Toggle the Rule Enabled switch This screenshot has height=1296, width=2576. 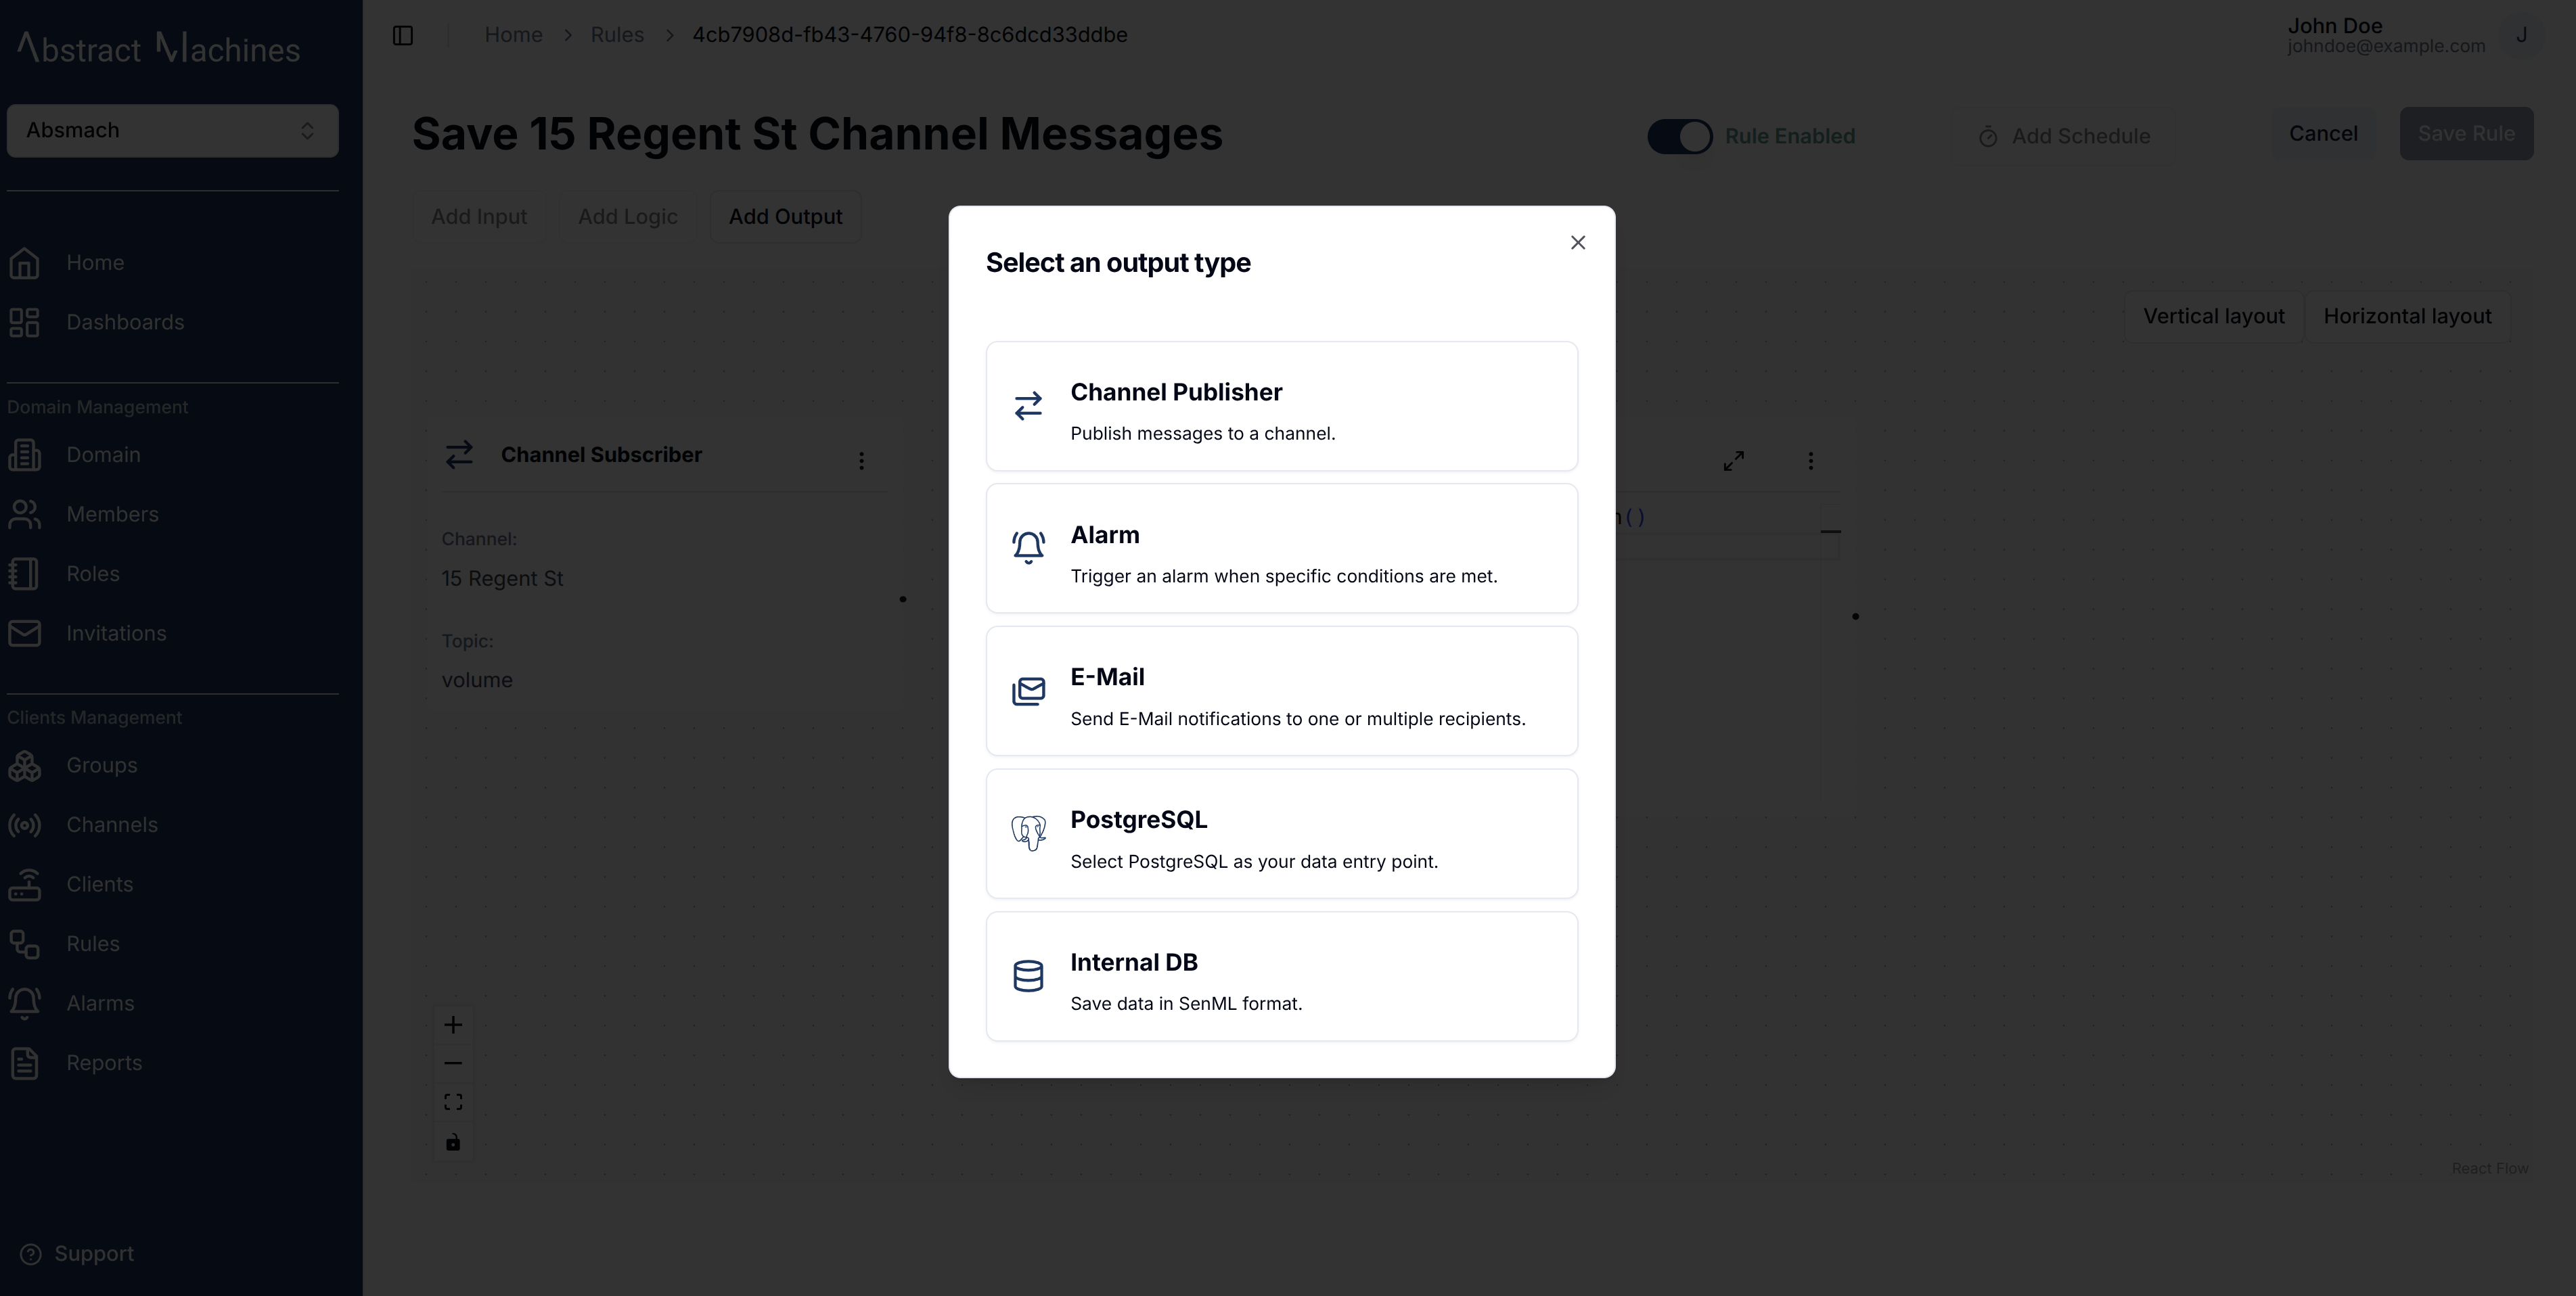click(x=1680, y=136)
